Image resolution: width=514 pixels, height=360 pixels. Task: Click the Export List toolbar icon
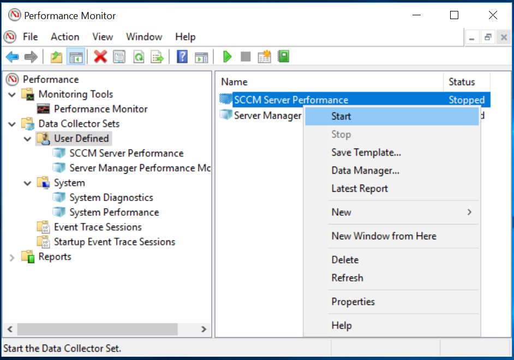[157, 57]
